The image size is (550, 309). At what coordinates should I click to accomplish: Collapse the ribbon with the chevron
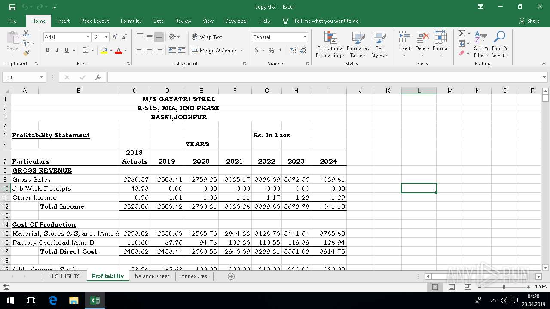point(544,64)
